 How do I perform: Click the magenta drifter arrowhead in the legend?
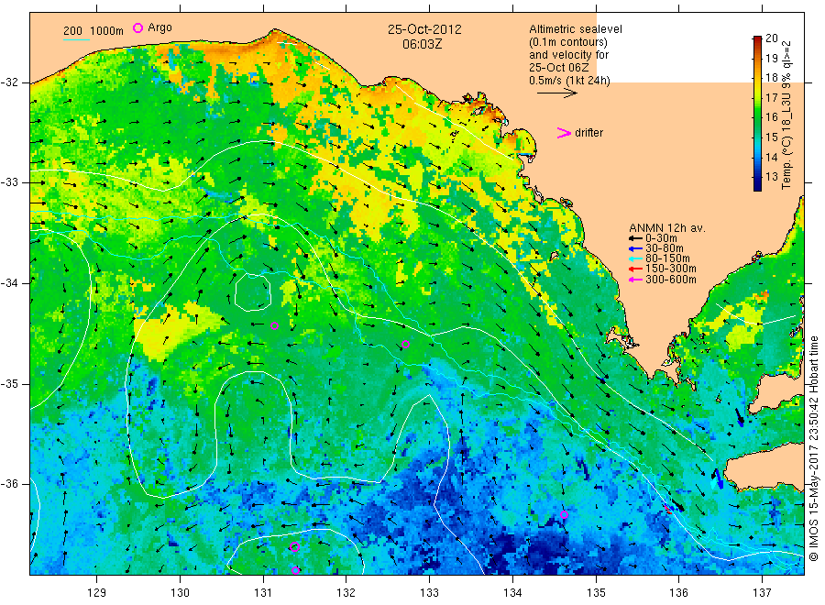[x=564, y=133]
